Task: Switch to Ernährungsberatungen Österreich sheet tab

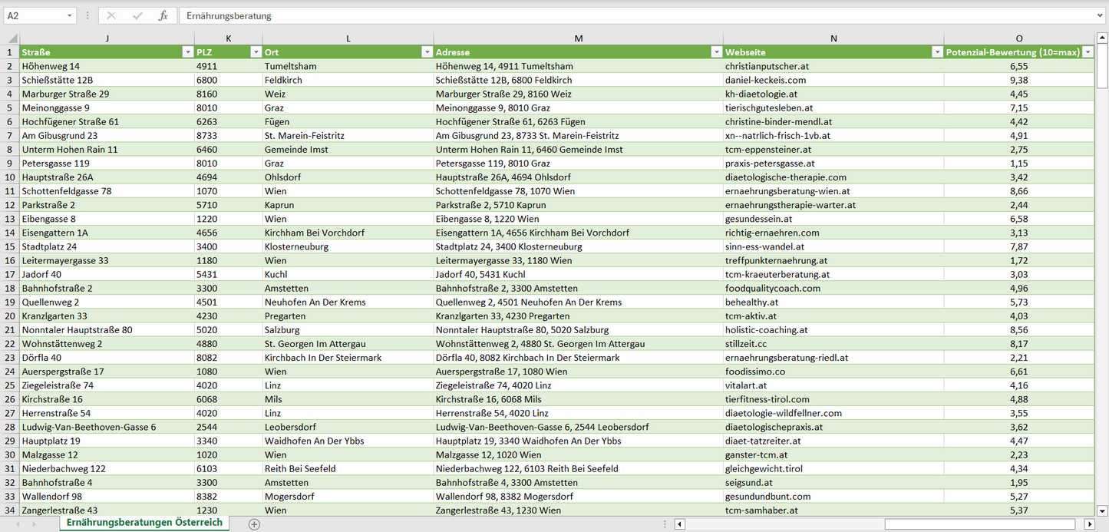Action: (144, 523)
